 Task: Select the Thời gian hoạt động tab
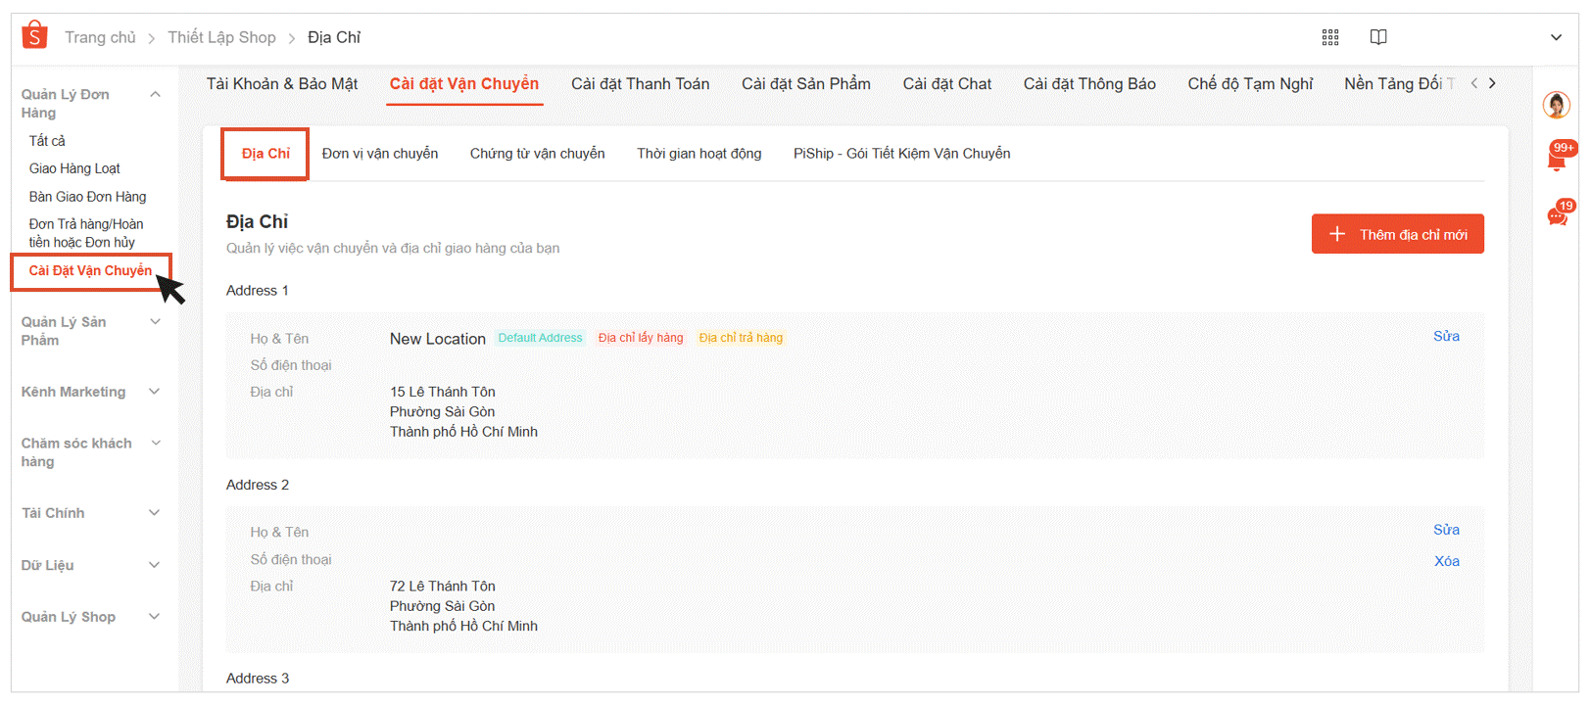click(699, 154)
